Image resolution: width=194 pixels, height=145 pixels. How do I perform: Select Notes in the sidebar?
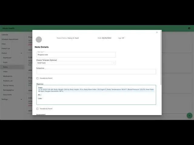[x=5, y=67]
